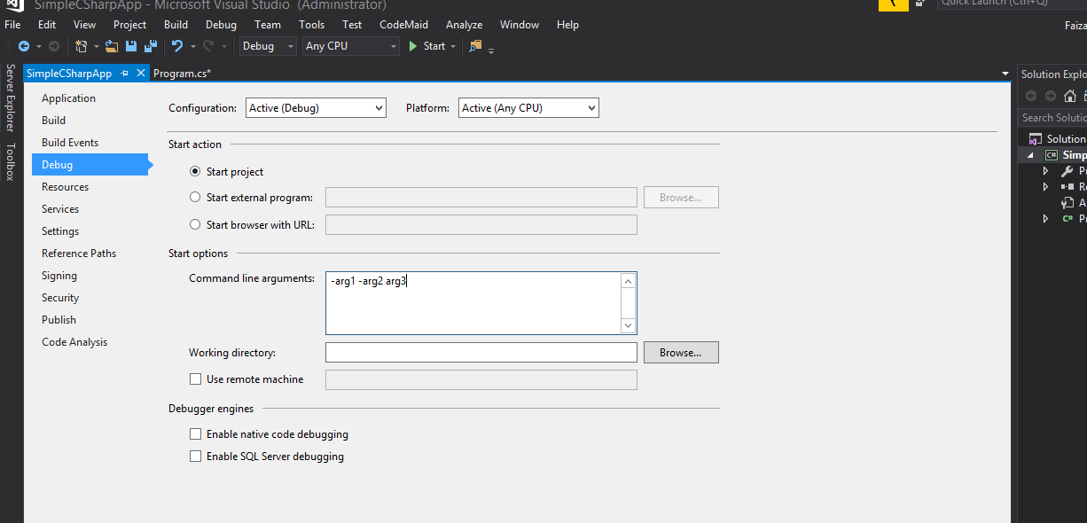1087x523 pixels.
Task: Click the Find in Files toolbar icon
Action: point(475,46)
